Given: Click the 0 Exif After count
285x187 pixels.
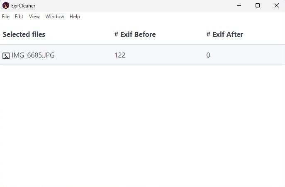Looking at the screenshot, I should [208, 55].
